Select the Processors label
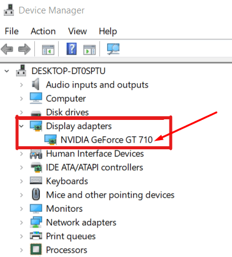The image size is (232, 257). 67,250
